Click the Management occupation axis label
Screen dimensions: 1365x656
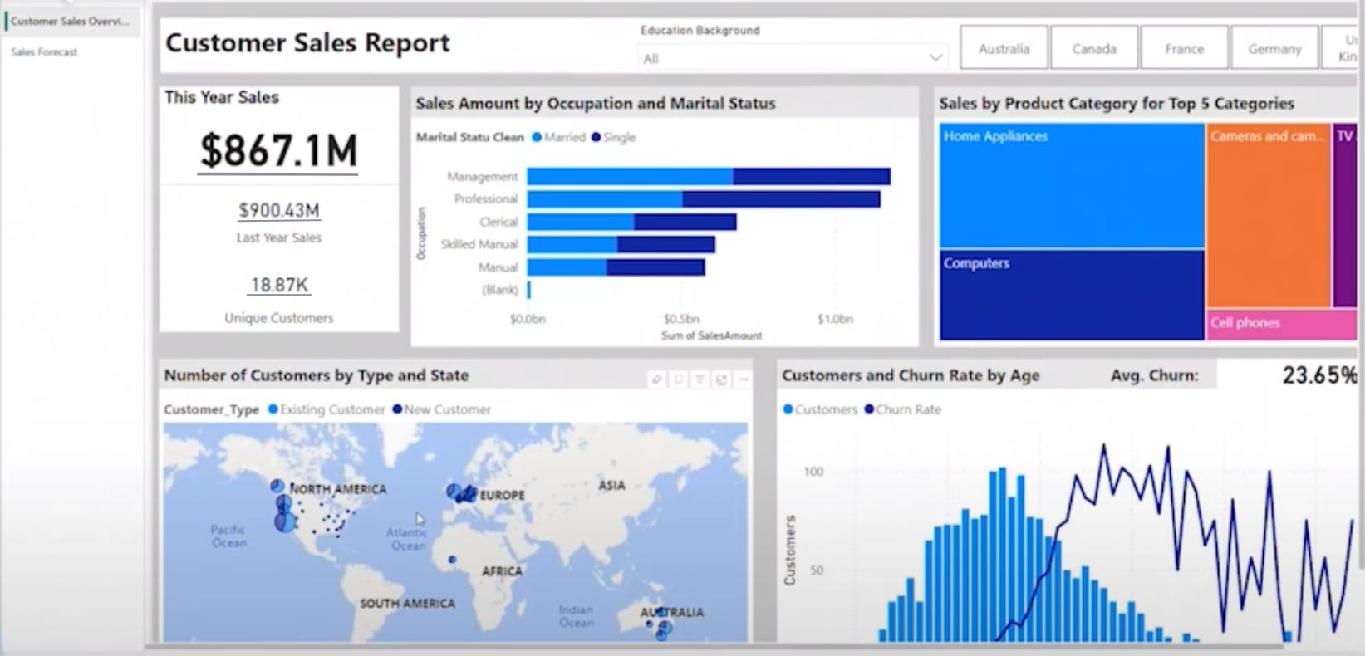[x=482, y=176]
